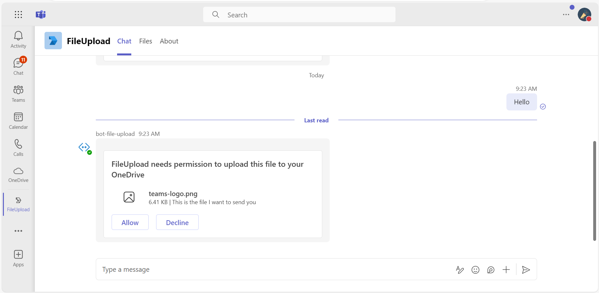Click the FileUpload title heading
599x293 pixels.
pos(89,41)
